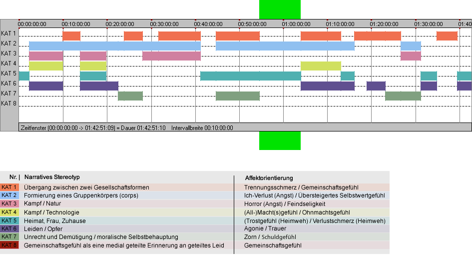This screenshot has height=265, width=472.
Task: Select pink KAT 3 segment ending at 00:40:00
Action: coord(172,56)
